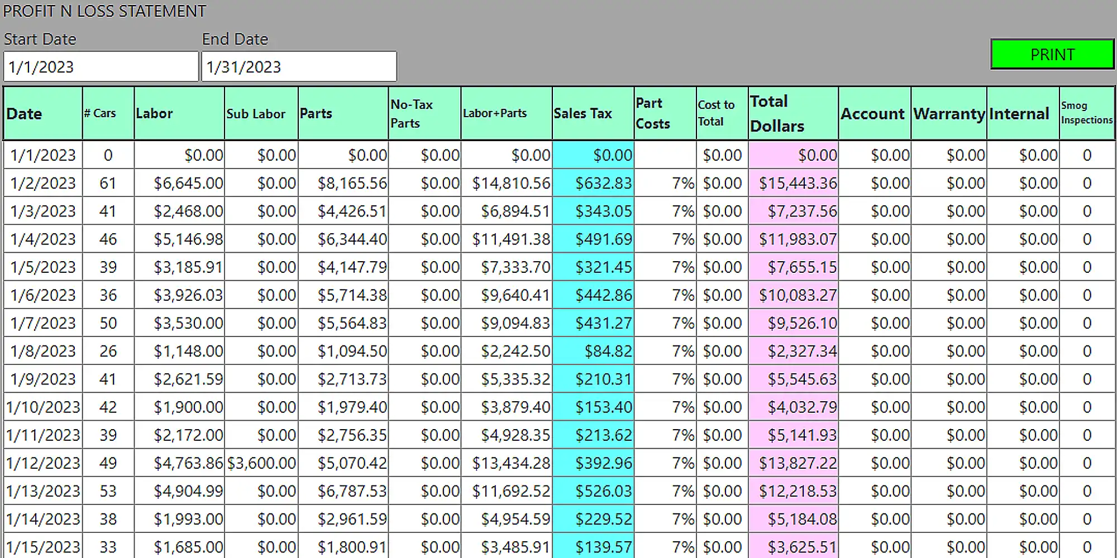Click the Date column header

[43, 113]
